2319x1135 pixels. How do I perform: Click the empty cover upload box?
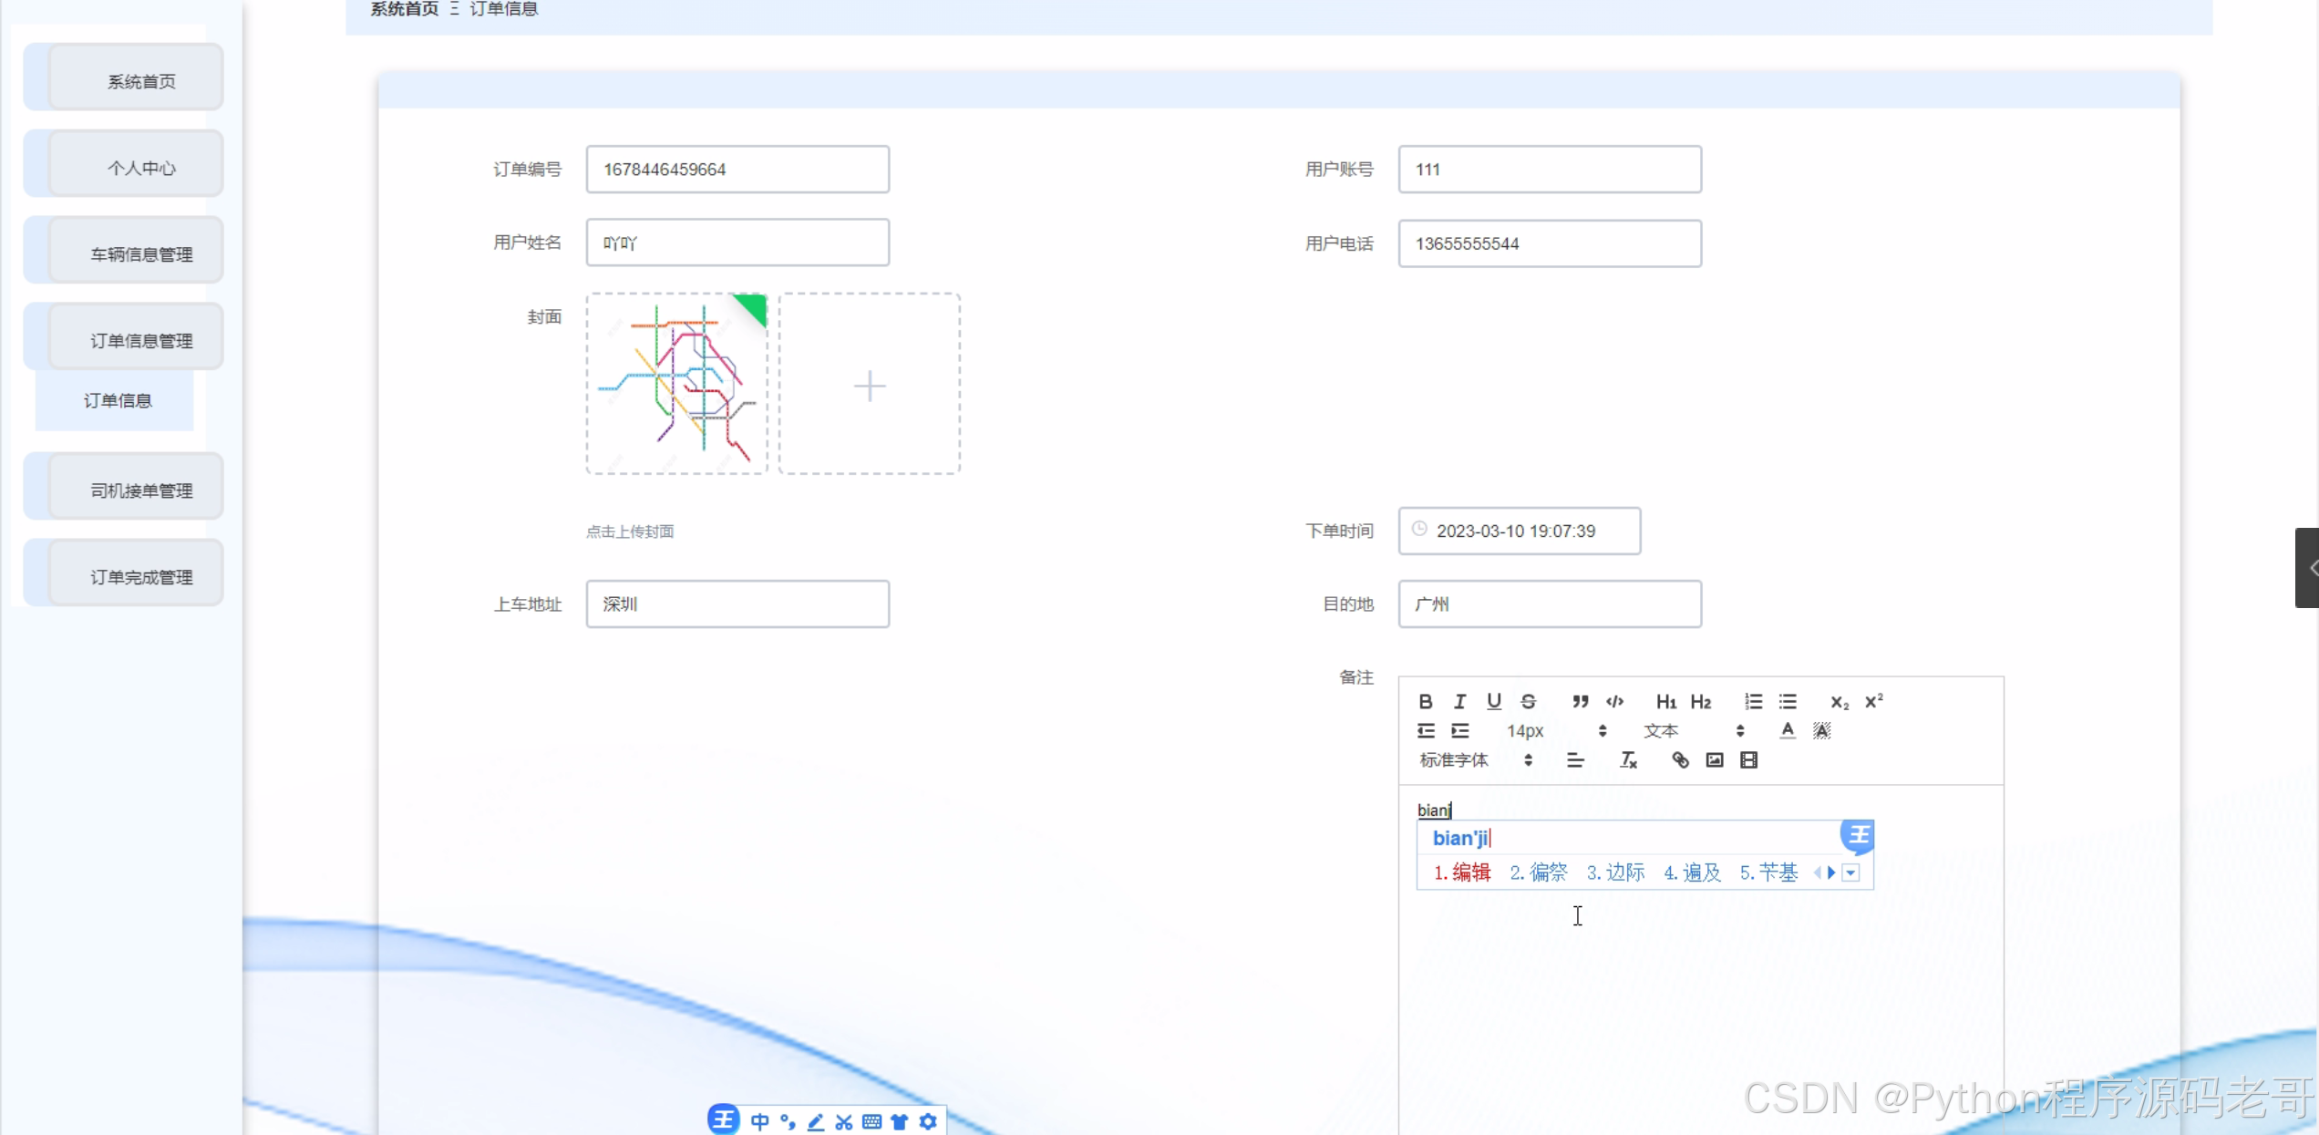[x=869, y=385]
